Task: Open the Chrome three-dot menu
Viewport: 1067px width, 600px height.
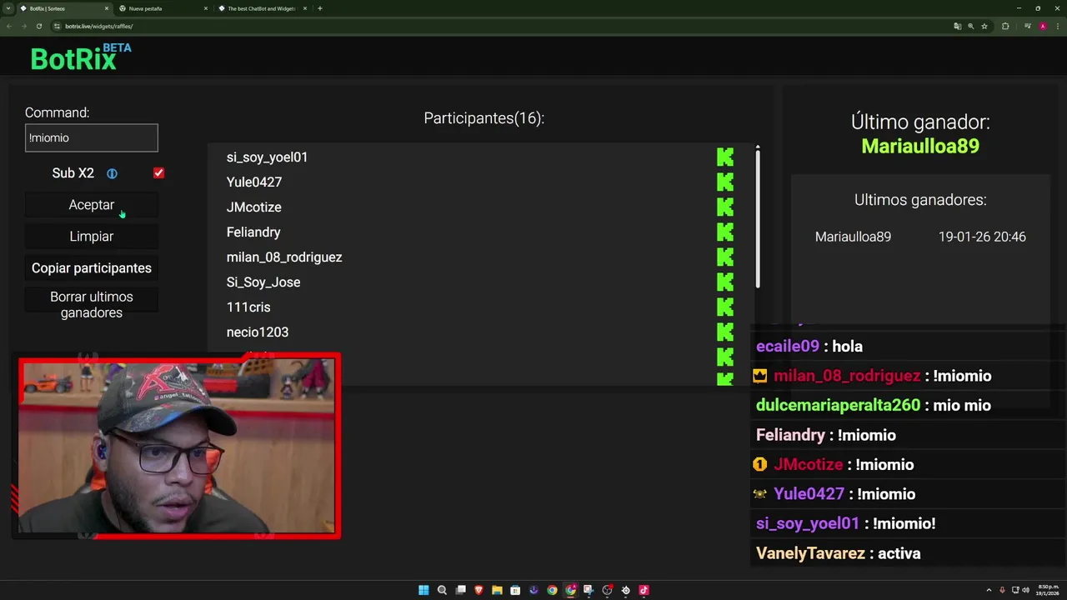Action: pyautogui.click(x=1057, y=26)
